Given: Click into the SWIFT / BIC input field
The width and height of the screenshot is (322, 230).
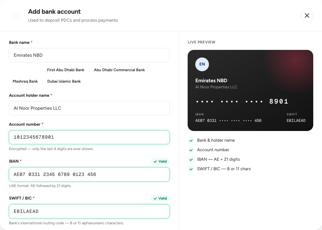Looking at the screenshot, I should (x=89, y=211).
